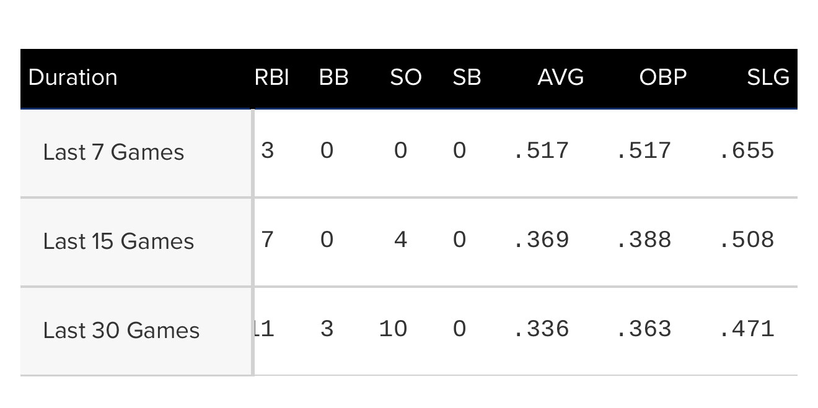Click the 10 strikeouts cell
Image resolution: width=818 pixels, height=408 pixels.
[393, 329]
